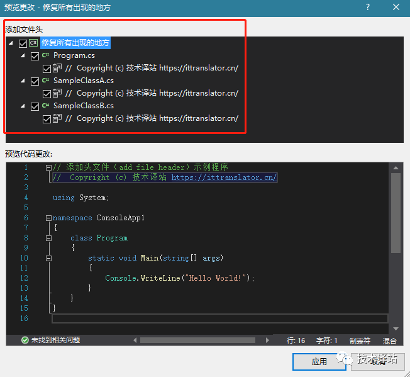Click the green checkmark status icon

pos(25,340)
